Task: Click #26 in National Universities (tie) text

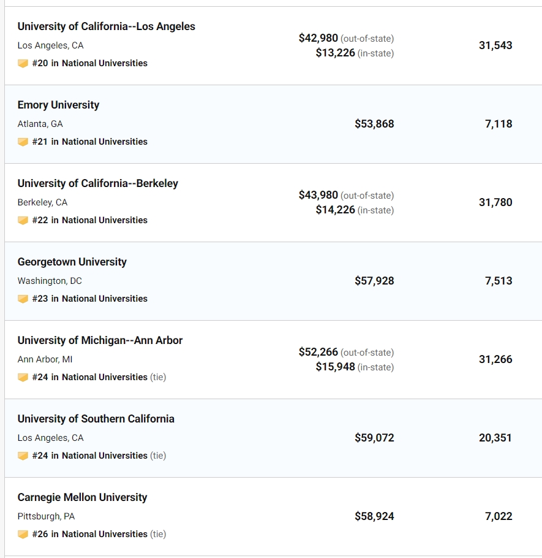Action: (99, 534)
